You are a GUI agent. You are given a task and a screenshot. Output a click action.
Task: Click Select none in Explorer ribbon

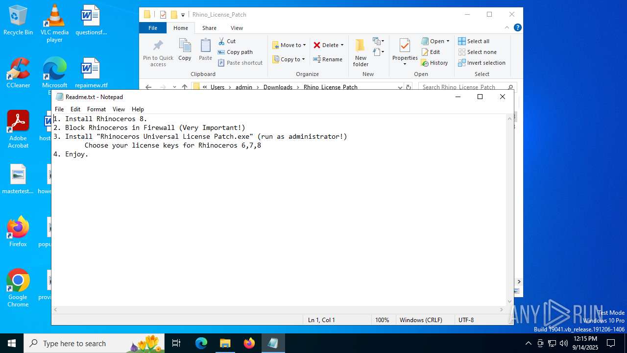(x=477, y=52)
